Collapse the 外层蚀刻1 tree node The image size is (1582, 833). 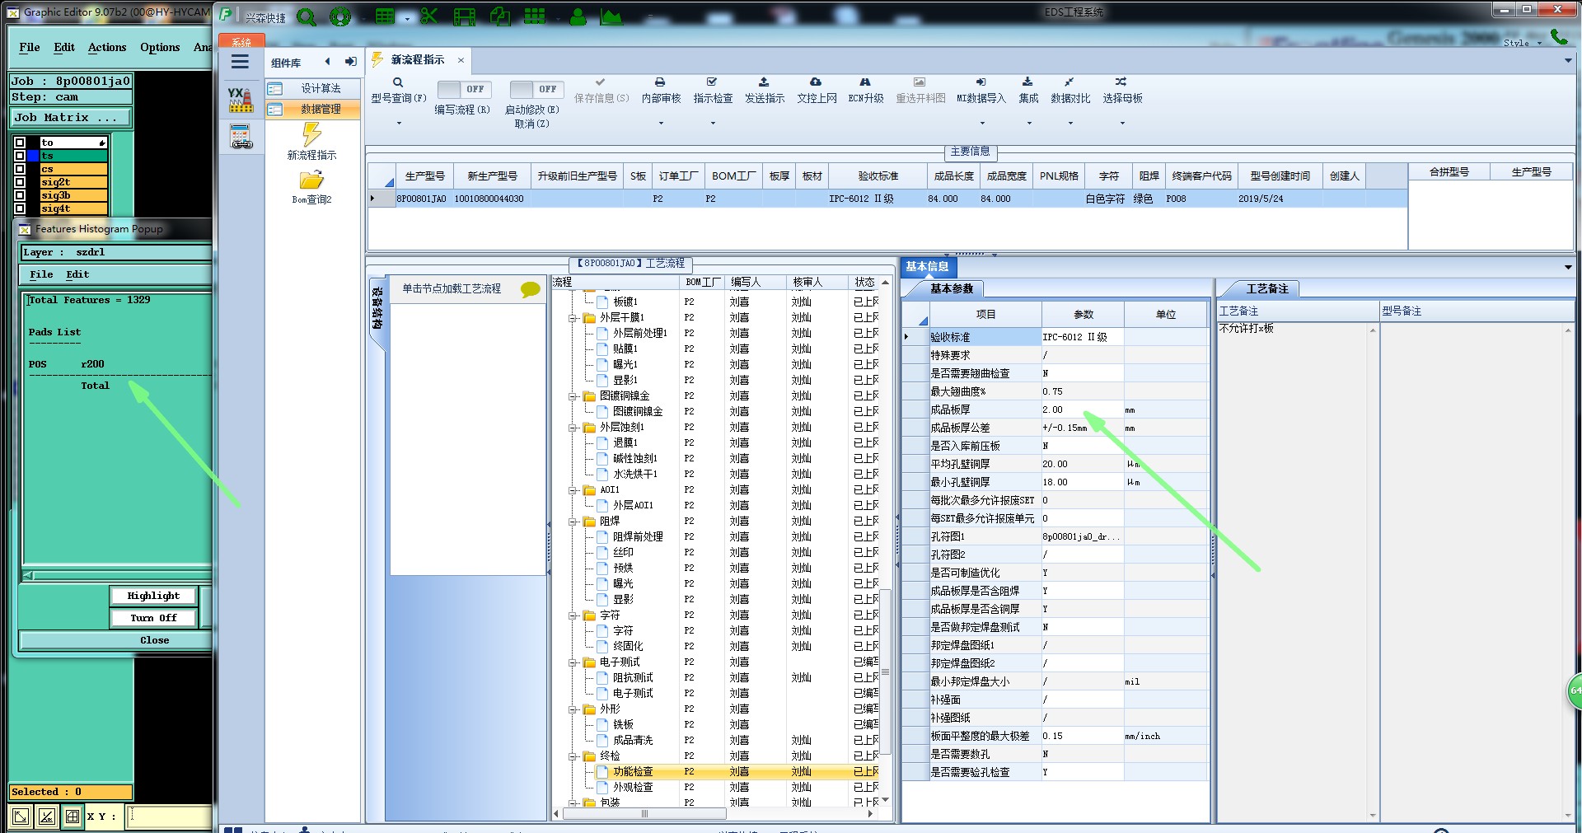pos(572,428)
